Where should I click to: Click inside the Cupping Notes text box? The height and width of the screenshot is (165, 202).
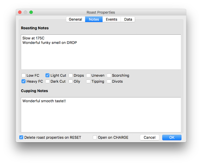tap(101, 115)
